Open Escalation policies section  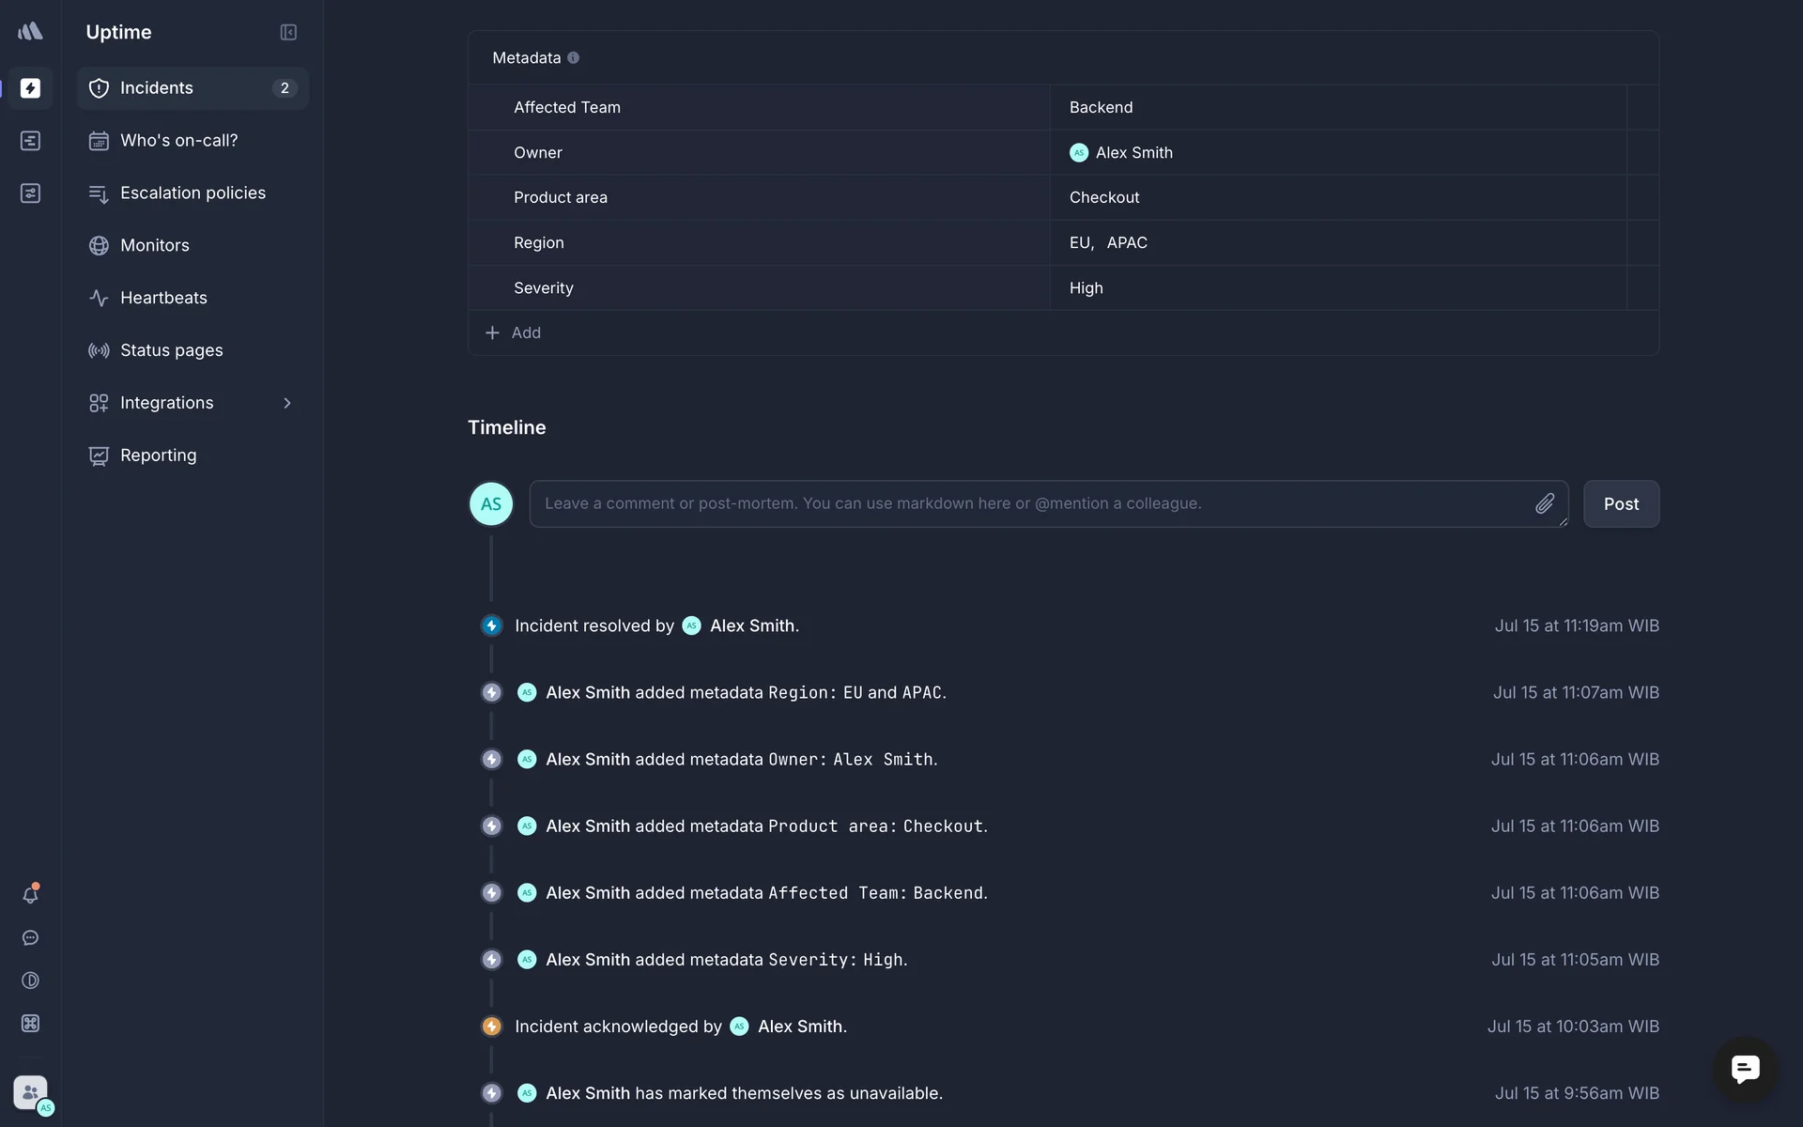pos(193,193)
